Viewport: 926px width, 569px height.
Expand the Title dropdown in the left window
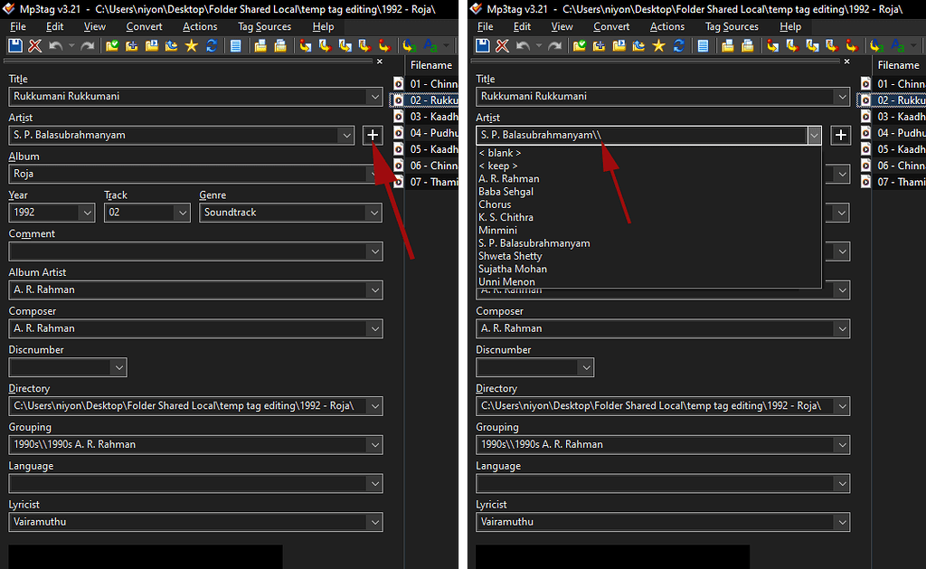tap(374, 97)
